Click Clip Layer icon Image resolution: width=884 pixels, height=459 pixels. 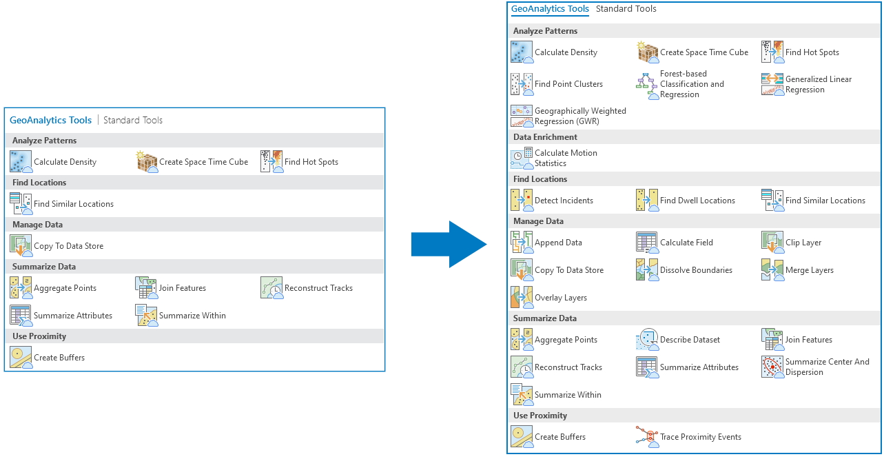(x=772, y=243)
